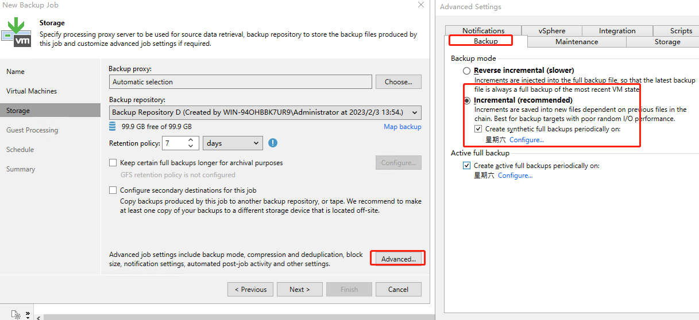Viewport: 699px width, 320px height.
Task: Go to Name wizard step
Action: pyautogui.click(x=16, y=72)
